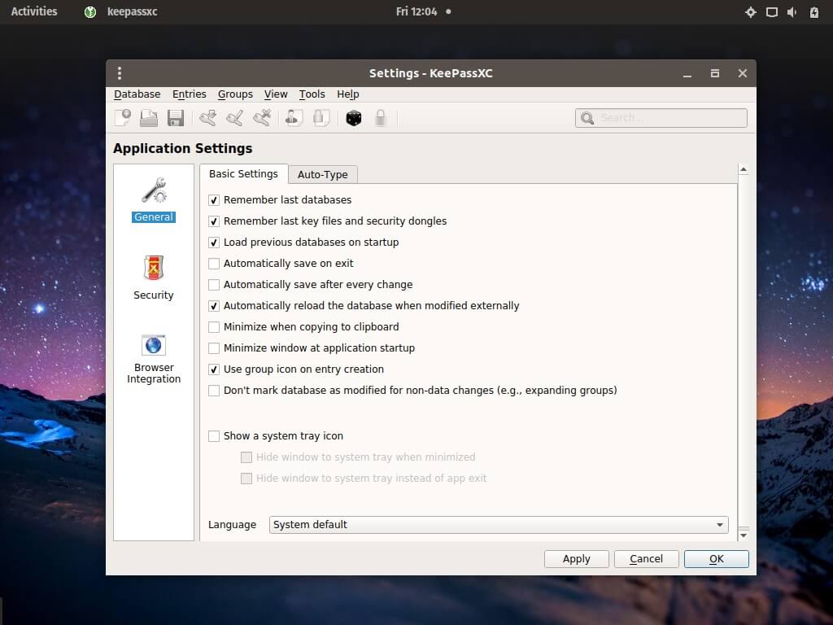Open the Tools menu
Image resolution: width=833 pixels, height=625 pixels.
[312, 94]
